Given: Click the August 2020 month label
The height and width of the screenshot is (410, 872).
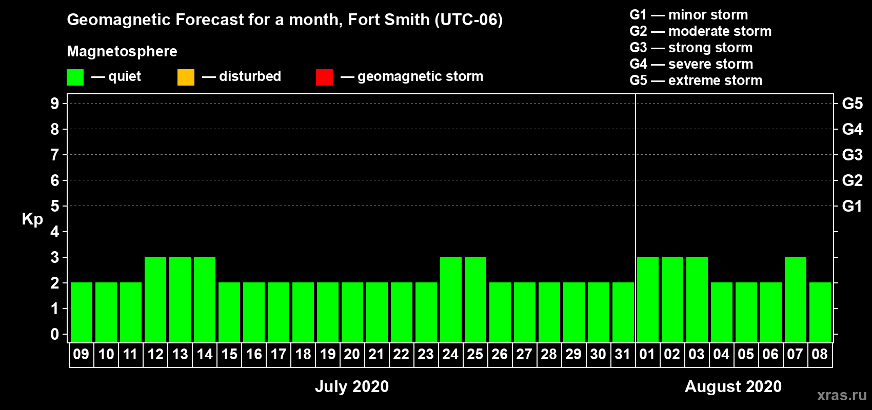Looking at the screenshot, I should point(733,386).
